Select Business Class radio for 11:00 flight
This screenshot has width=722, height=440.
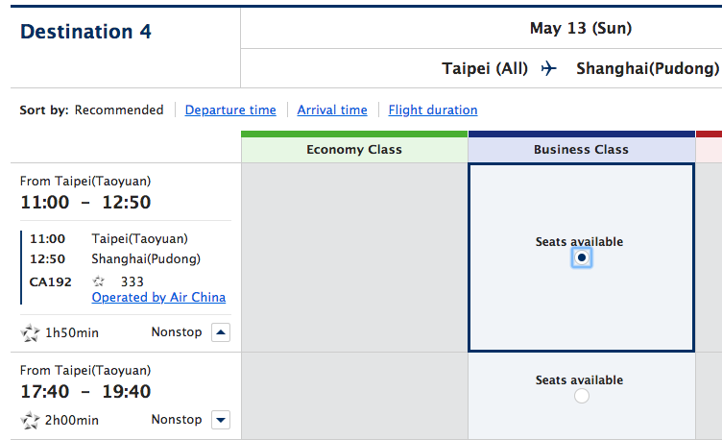tap(582, 257)
